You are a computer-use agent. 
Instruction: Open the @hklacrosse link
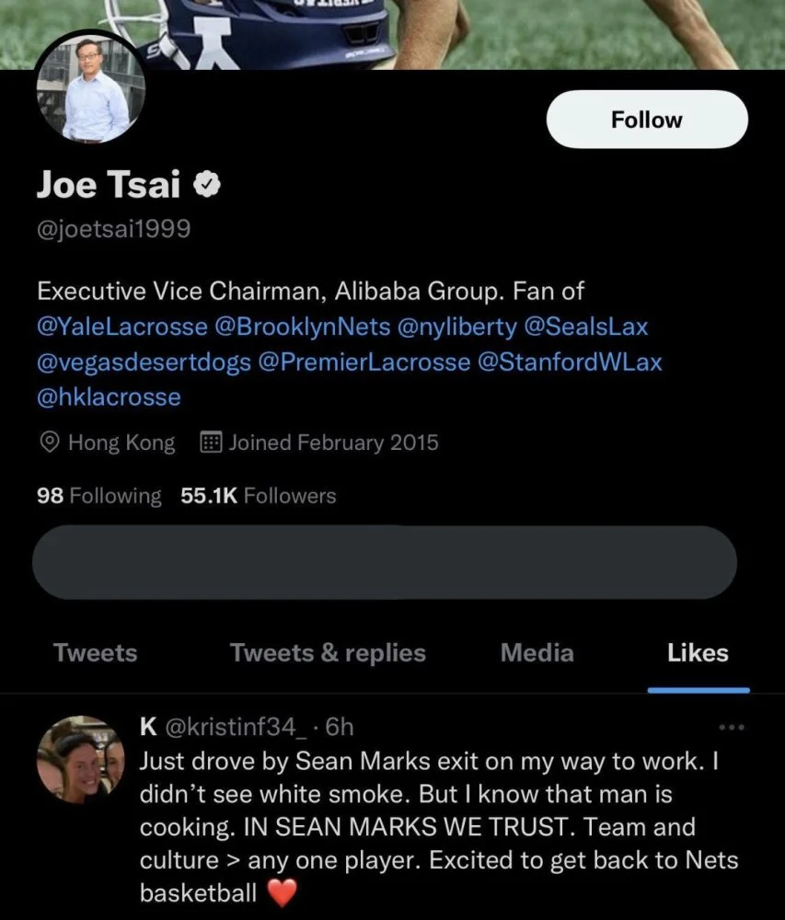[109, 397]
